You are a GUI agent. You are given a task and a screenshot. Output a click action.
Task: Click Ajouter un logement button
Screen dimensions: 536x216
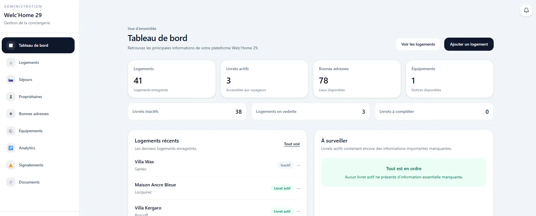469,44
